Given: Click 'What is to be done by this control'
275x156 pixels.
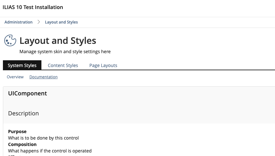Looking at the screenshot, I should [43, 138].
